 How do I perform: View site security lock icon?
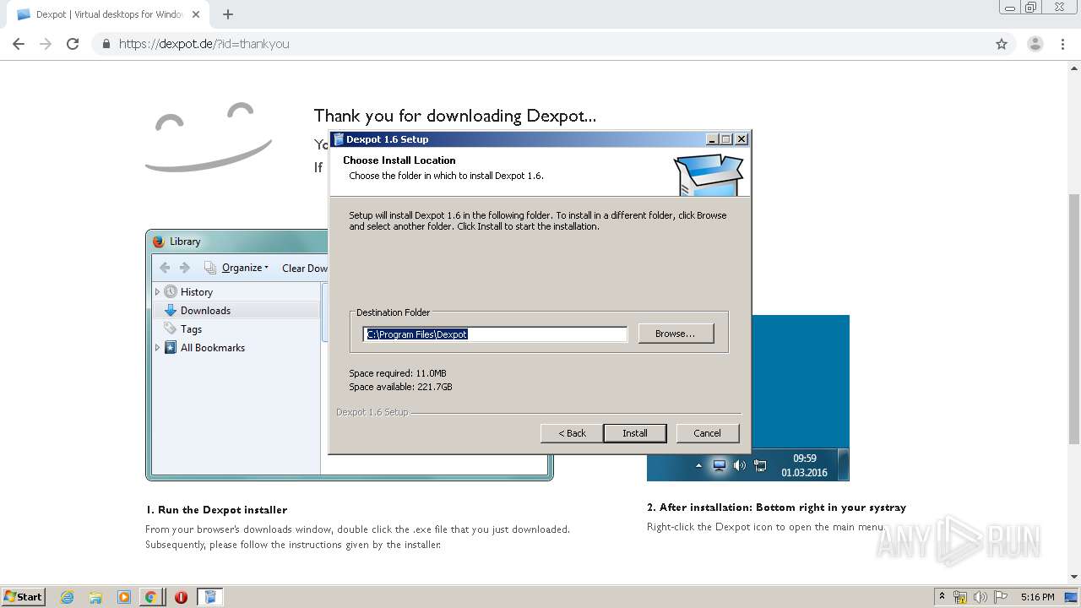106,44
